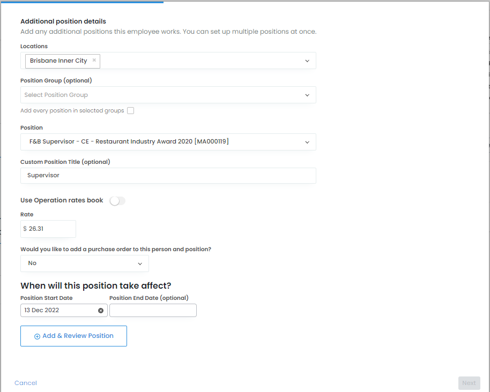Open the Position Start Date field
Image resolution: width=490 pixels, height=392 pixels.
pyautogui.click(x=59, y=311)
